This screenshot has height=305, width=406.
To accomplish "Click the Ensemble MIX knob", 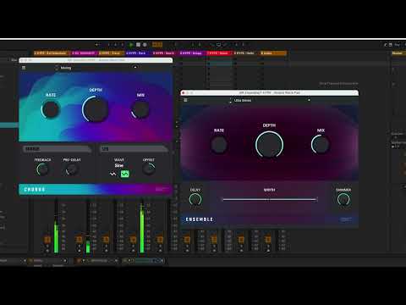I will pyautogui.click(x=321, y=144).
